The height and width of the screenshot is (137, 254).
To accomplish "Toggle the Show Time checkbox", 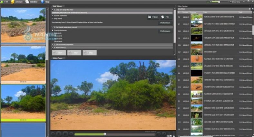I will 231,2.
